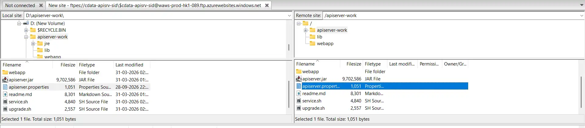
Task: Select remote apiserver.properties file icon
Action: click(x=299, y=86)
